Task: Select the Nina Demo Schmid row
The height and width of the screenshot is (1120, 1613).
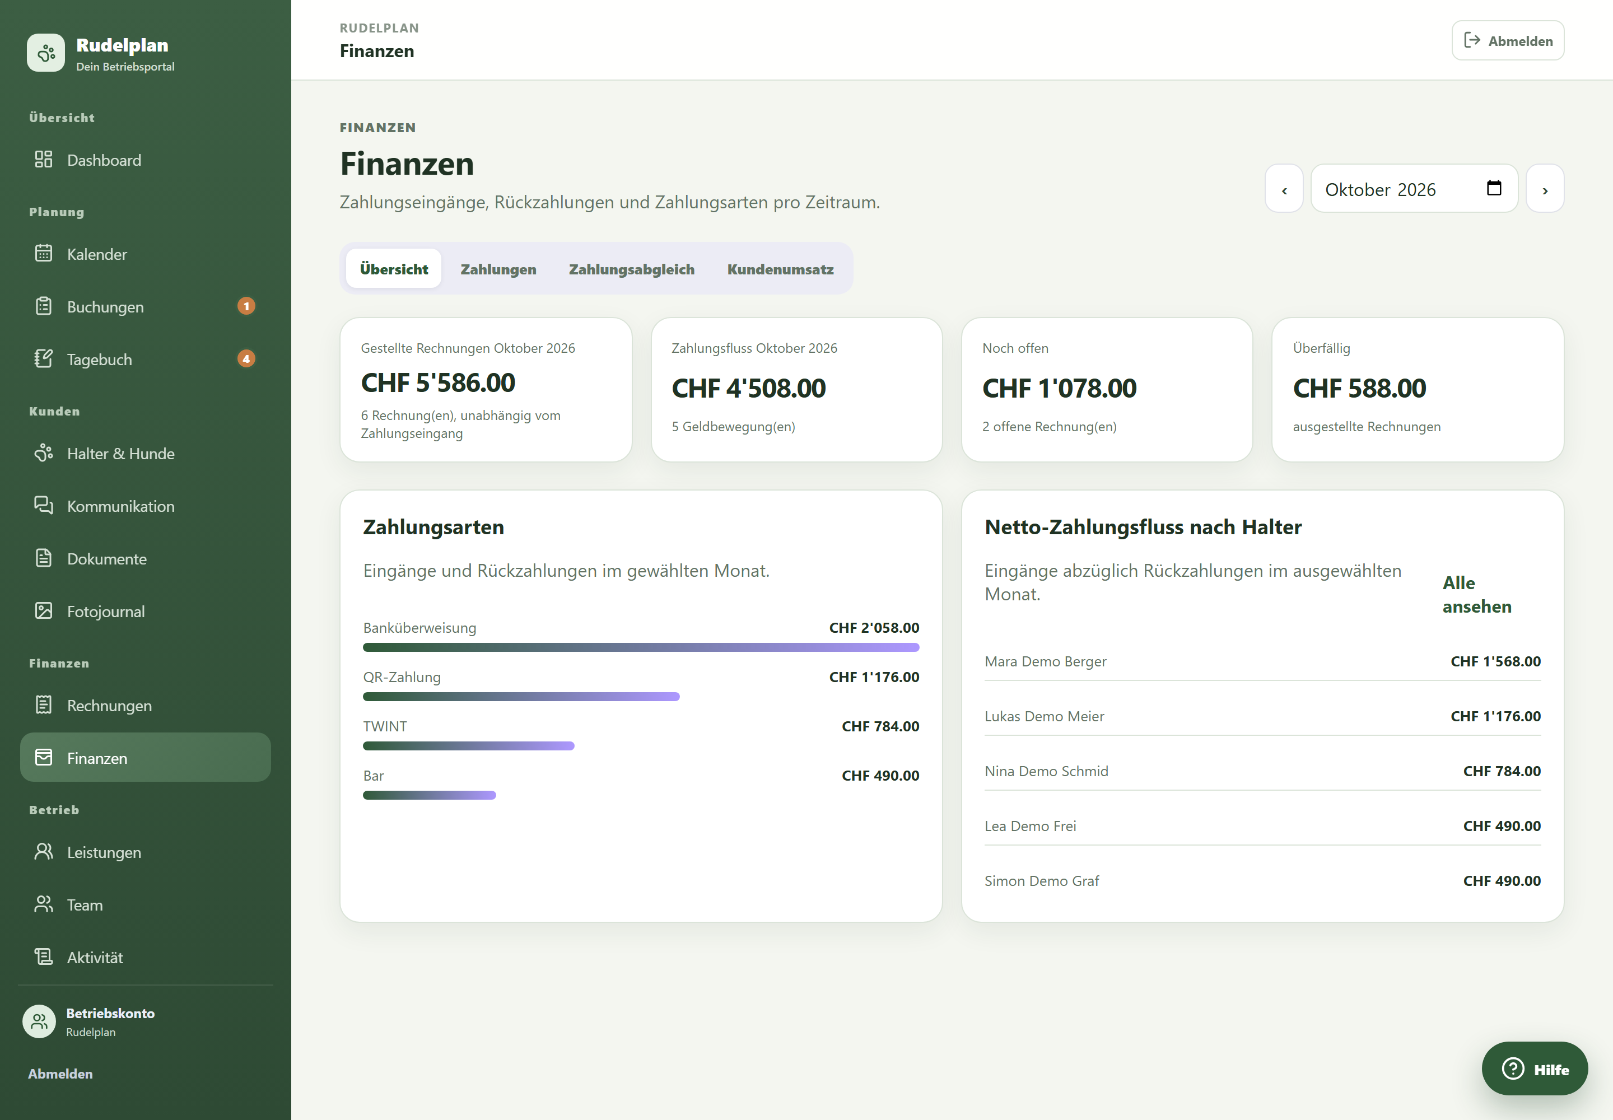Action: pos(1262,771)
